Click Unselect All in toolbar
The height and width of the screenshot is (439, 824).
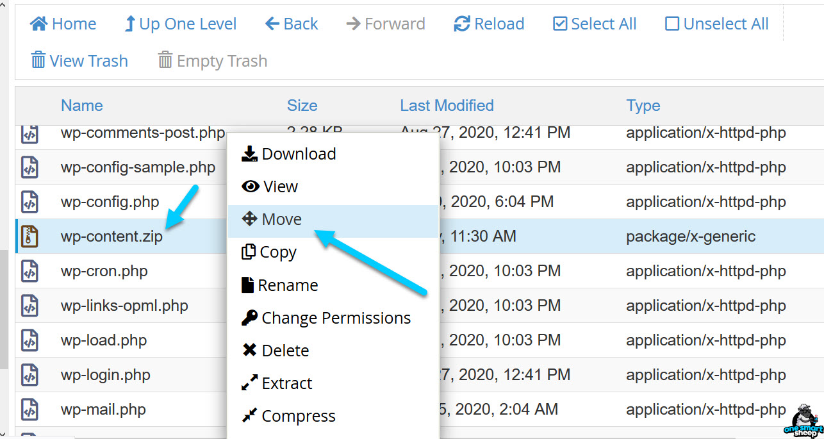[x=717, y=24]
